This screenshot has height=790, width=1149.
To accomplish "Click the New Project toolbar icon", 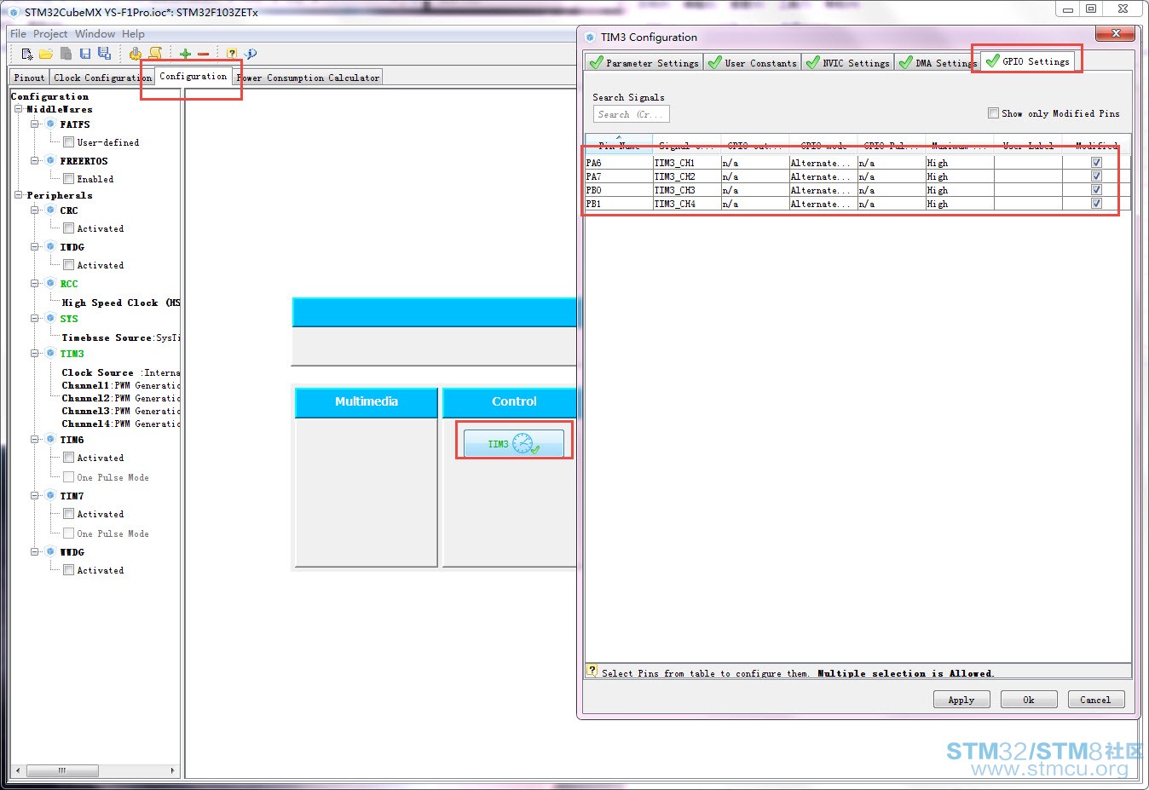I will click(27, 54).
